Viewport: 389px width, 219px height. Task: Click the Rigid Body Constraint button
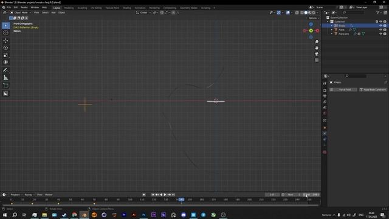373,89
